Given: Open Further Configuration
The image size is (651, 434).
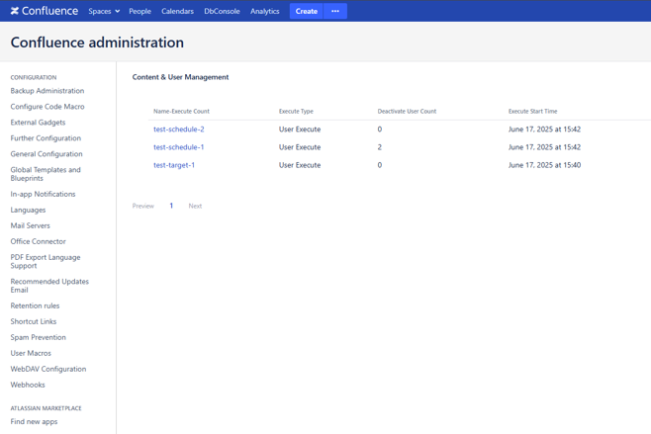Looking at the screenshot, I should click(x=46, y=137).
